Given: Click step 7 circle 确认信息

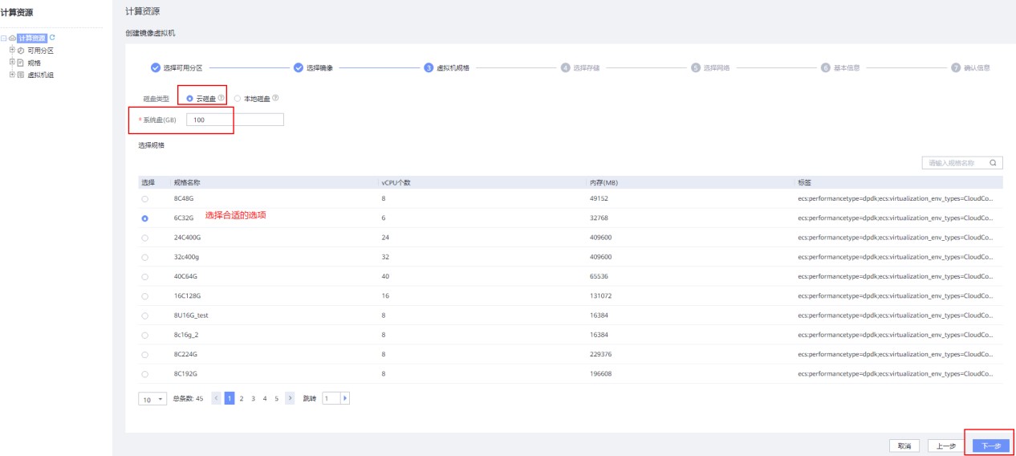Looking at the screenshot, I should [956, 67].
